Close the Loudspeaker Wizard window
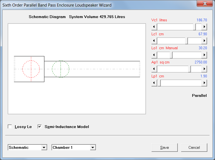This screenshot has width=215, height=160. pyautogui.click(x=205, y=4)
